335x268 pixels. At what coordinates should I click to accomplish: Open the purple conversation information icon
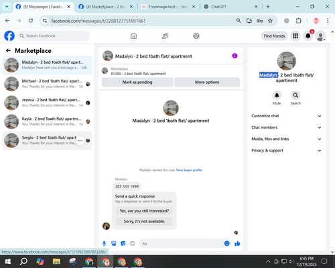[234, 56]
